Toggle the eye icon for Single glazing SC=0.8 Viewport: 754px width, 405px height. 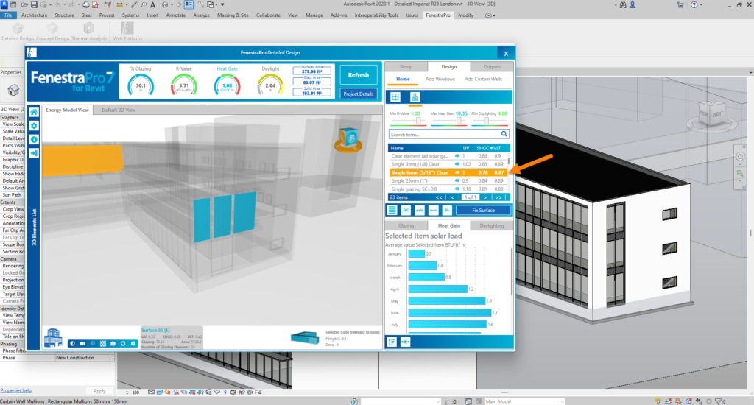457,189
